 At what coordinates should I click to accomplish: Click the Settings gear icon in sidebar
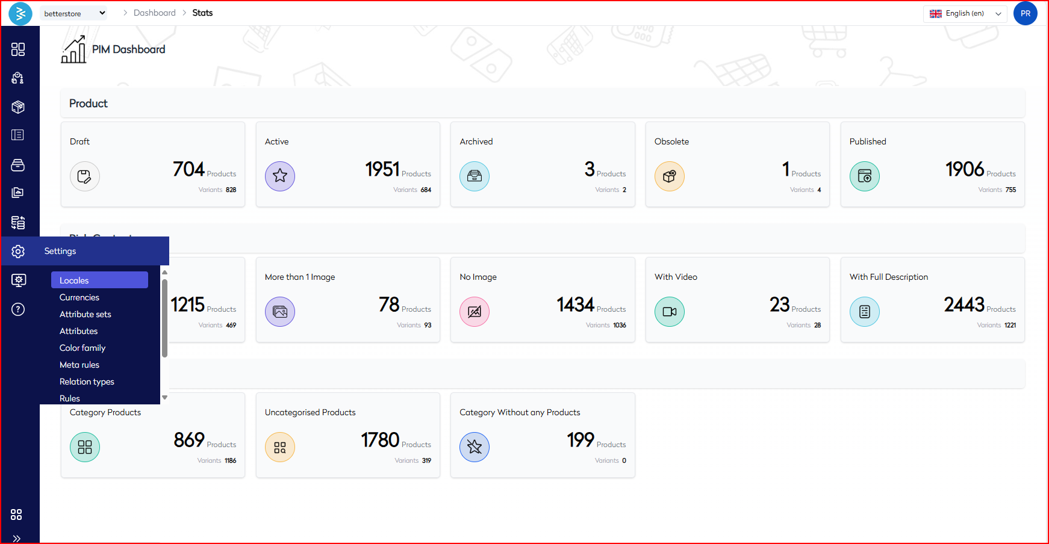tap(18, 251)
